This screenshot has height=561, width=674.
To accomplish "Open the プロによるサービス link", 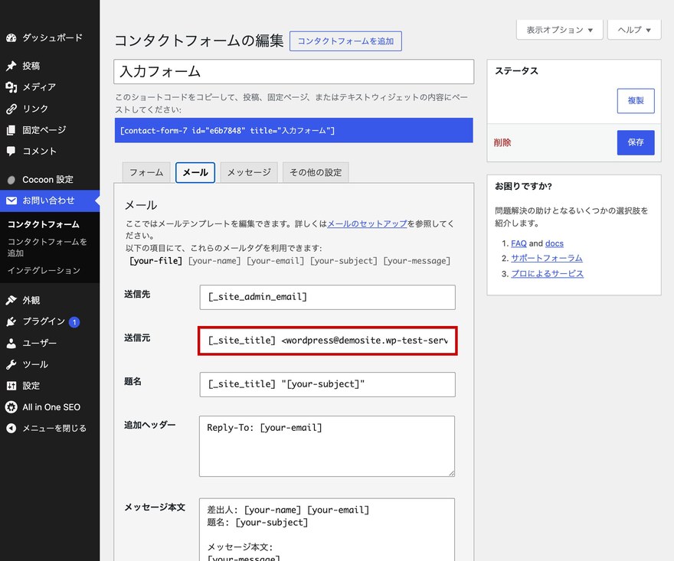I will click(x=547, y=274).
